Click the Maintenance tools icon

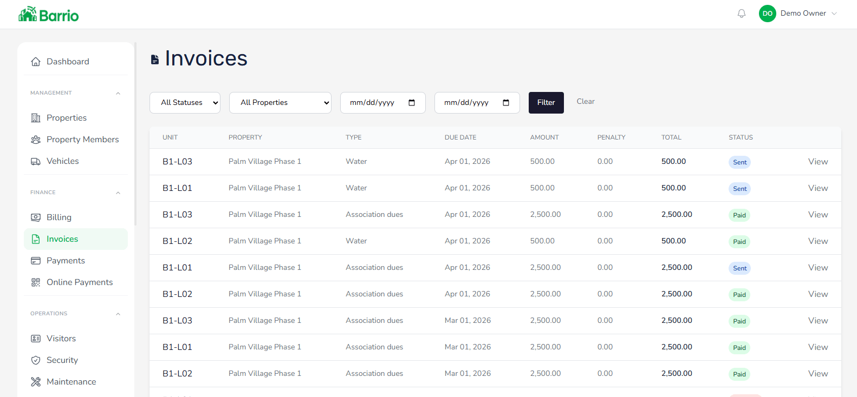[36, 382]
